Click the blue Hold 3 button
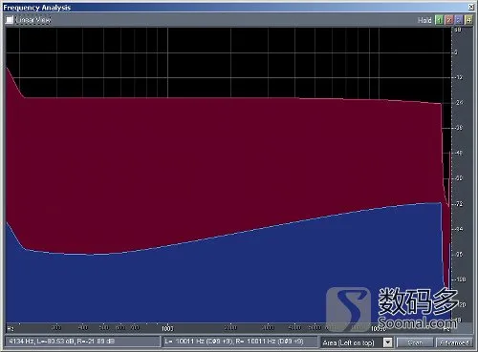This screenshot has height=352, width=478. pos(459,20)
